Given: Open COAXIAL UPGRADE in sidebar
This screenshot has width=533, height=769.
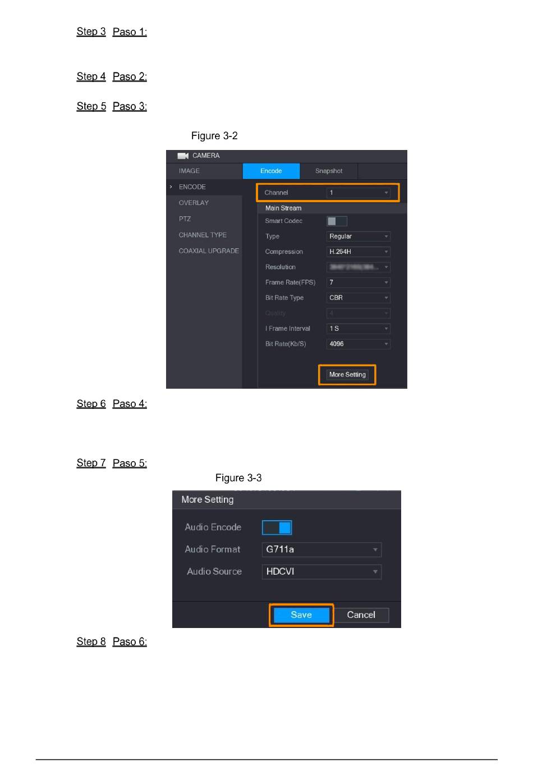Looking at the screenshot, I should (209, 251).
